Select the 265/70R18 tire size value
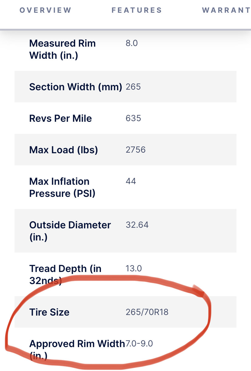 point(147,312)
